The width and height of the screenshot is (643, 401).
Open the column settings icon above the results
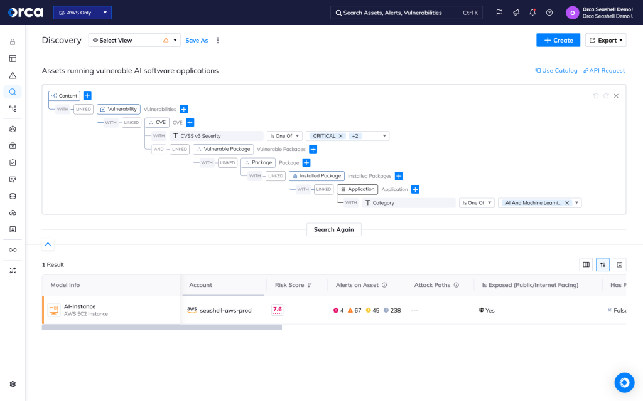tap(586, 264)
